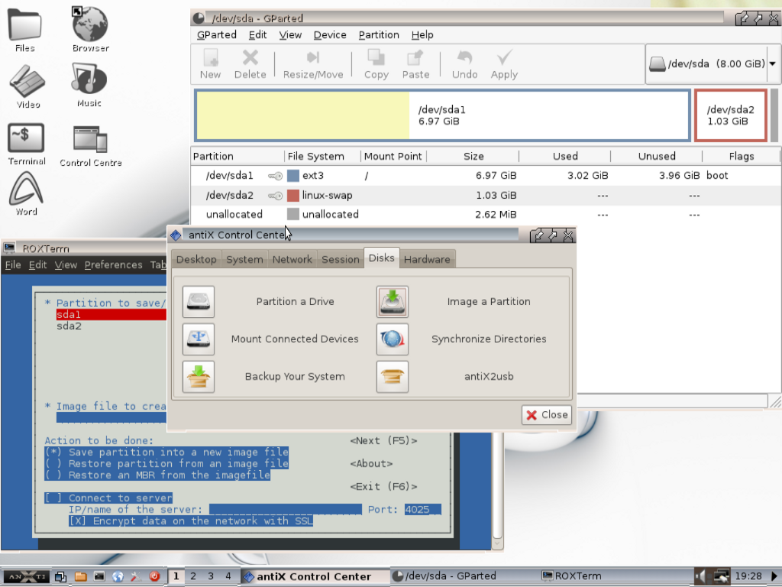Open the GParted menu
The width and height of the screenshot is (782, 587).
[x=216, y=35]
